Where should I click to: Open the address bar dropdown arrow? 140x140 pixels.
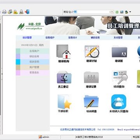click(x=112, y=12)
